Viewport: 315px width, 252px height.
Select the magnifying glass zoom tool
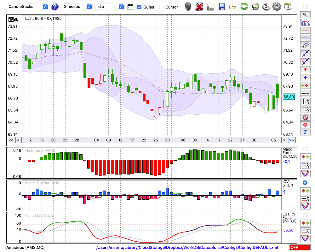click(305, 15)
